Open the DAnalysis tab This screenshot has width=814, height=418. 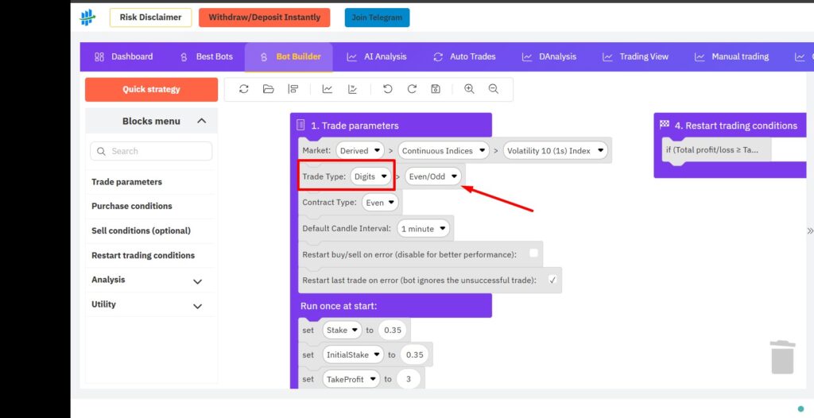[549, 56]
